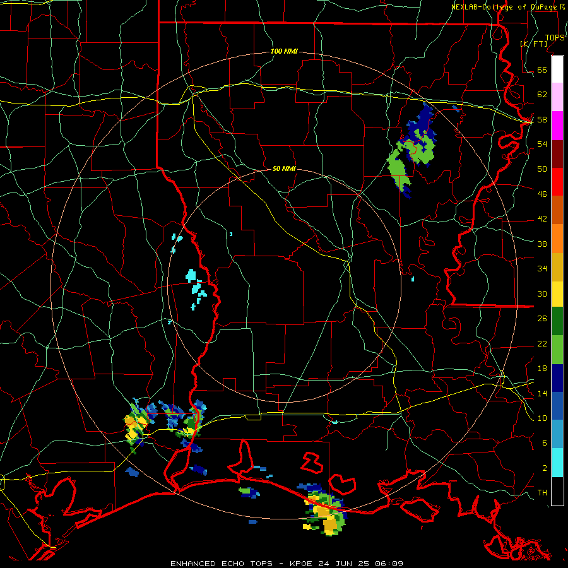Click the light green 18-22 kft legend swatch
568x568 pixels.
[557, 350]
